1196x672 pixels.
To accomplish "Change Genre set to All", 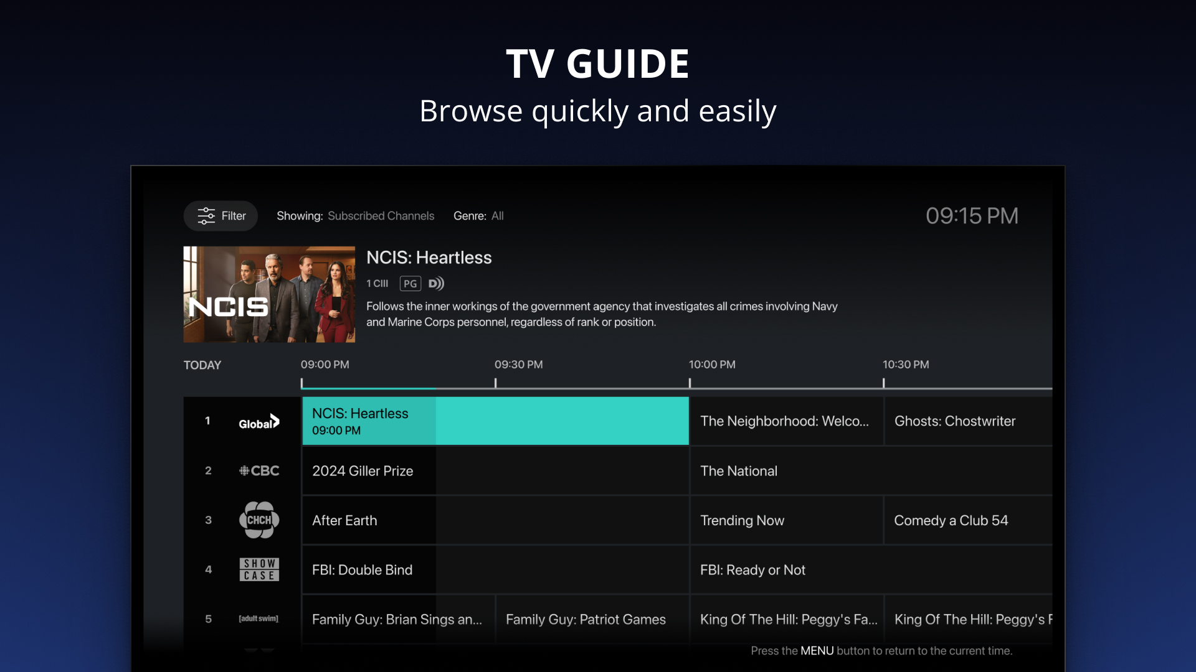I will point(497,216).
